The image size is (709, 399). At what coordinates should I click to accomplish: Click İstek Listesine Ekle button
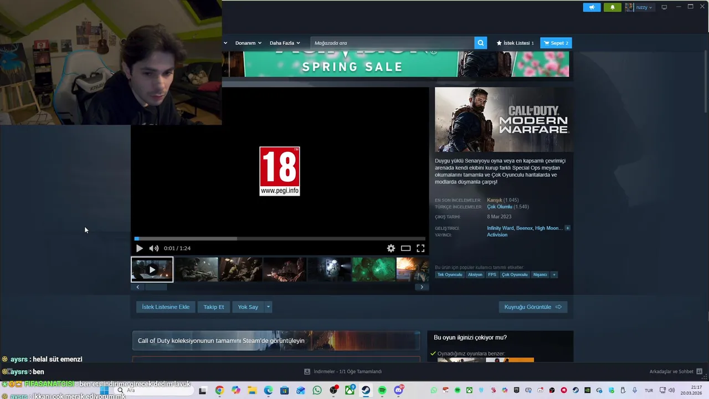166,307
